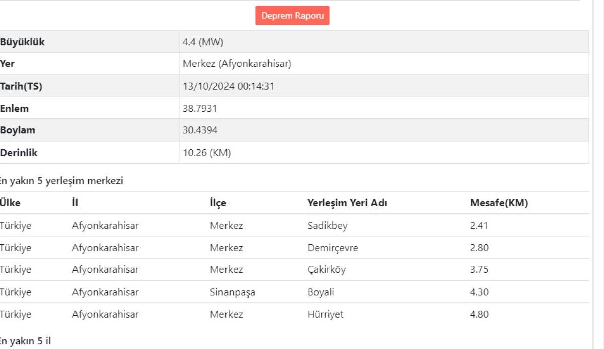Click the Sinanpaşa district cell
The width and height of the screenshot is (604, 349).
(x=232, y=292)
